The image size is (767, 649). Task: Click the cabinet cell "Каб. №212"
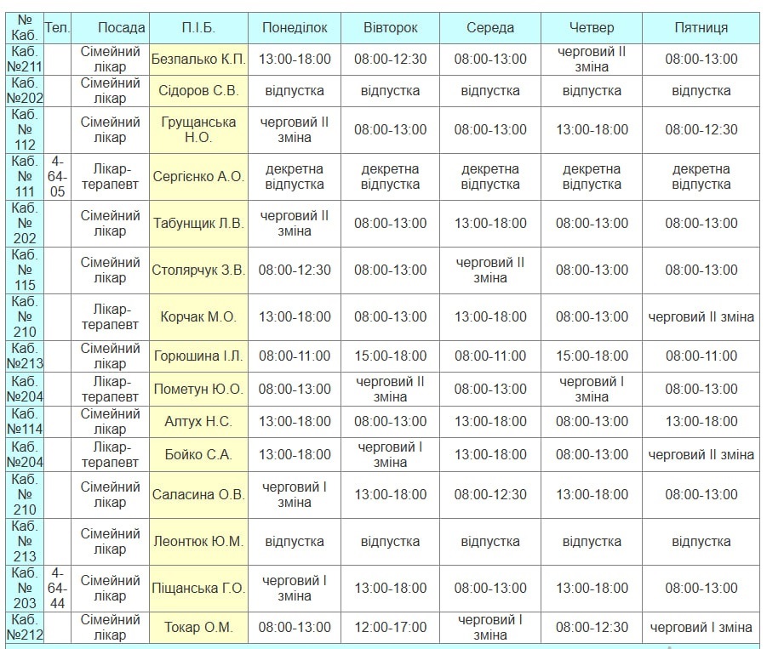[x=25, y=628]
